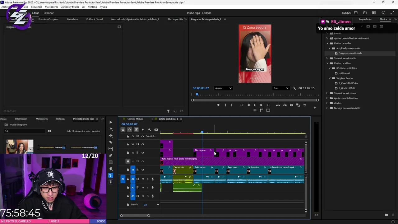This screenshot has width=398, height=224.
Task: Switch to the Propiedades tab
Action: click(365, 19)
